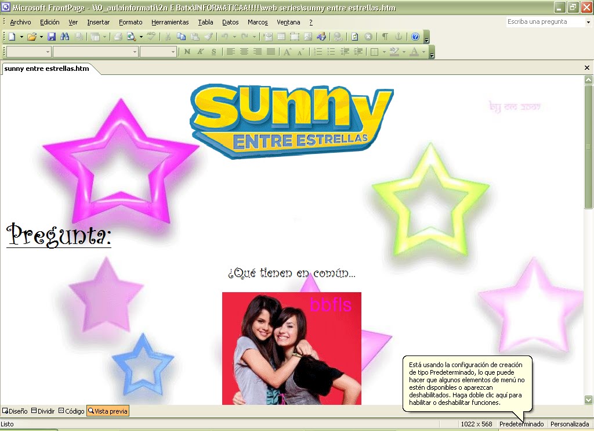
Task: Click the Undo arrow icon
Action: tap(225, 37)
